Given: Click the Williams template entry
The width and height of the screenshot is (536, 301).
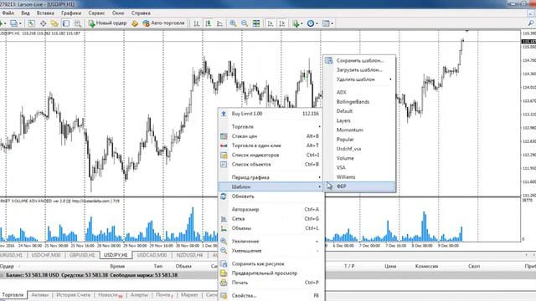Looking at the screenshot, I should pos(359,176).
